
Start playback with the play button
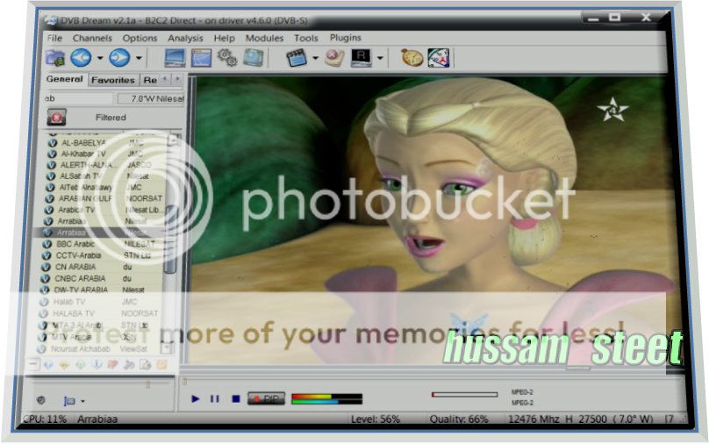[196, 398]
